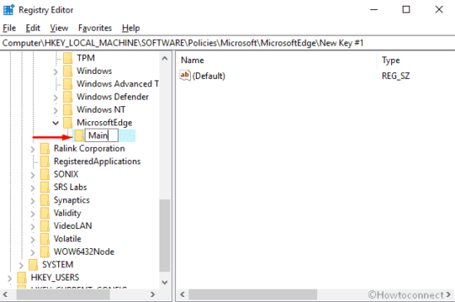Click the Registry Editor app icon

click(8, 10)
